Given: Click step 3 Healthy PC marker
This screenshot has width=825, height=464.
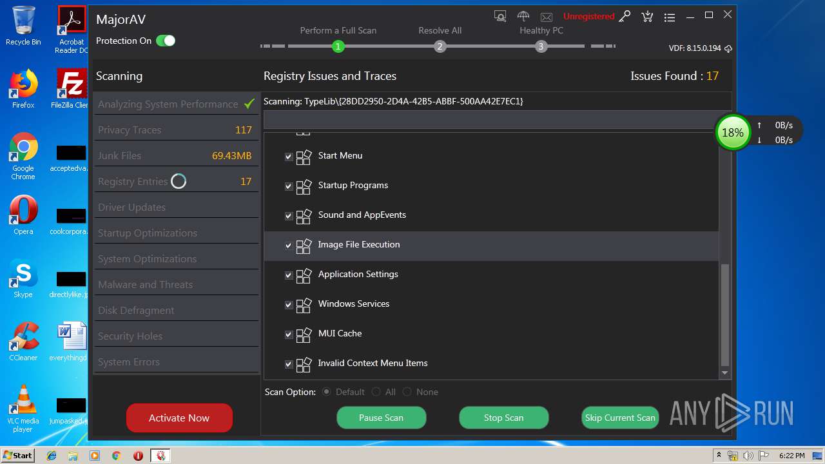Looking at the screenshot, I should [x=541, y=46].
